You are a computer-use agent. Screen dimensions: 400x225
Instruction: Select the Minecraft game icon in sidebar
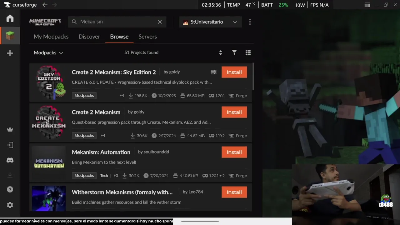click(10, 36)
